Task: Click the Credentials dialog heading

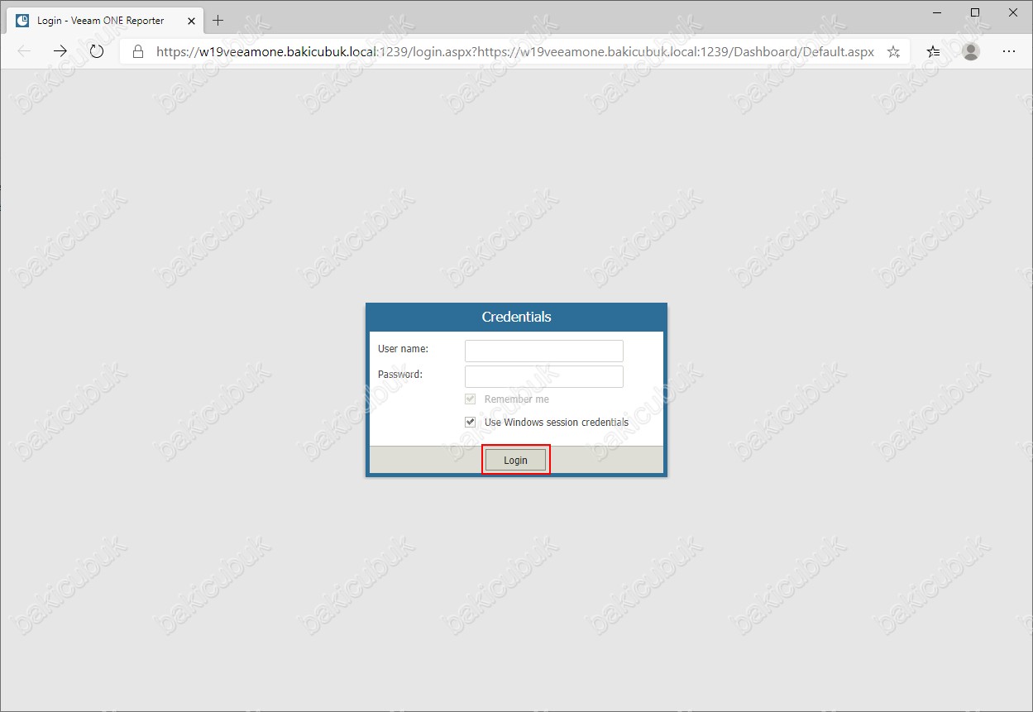Action: tap(516, 317)
